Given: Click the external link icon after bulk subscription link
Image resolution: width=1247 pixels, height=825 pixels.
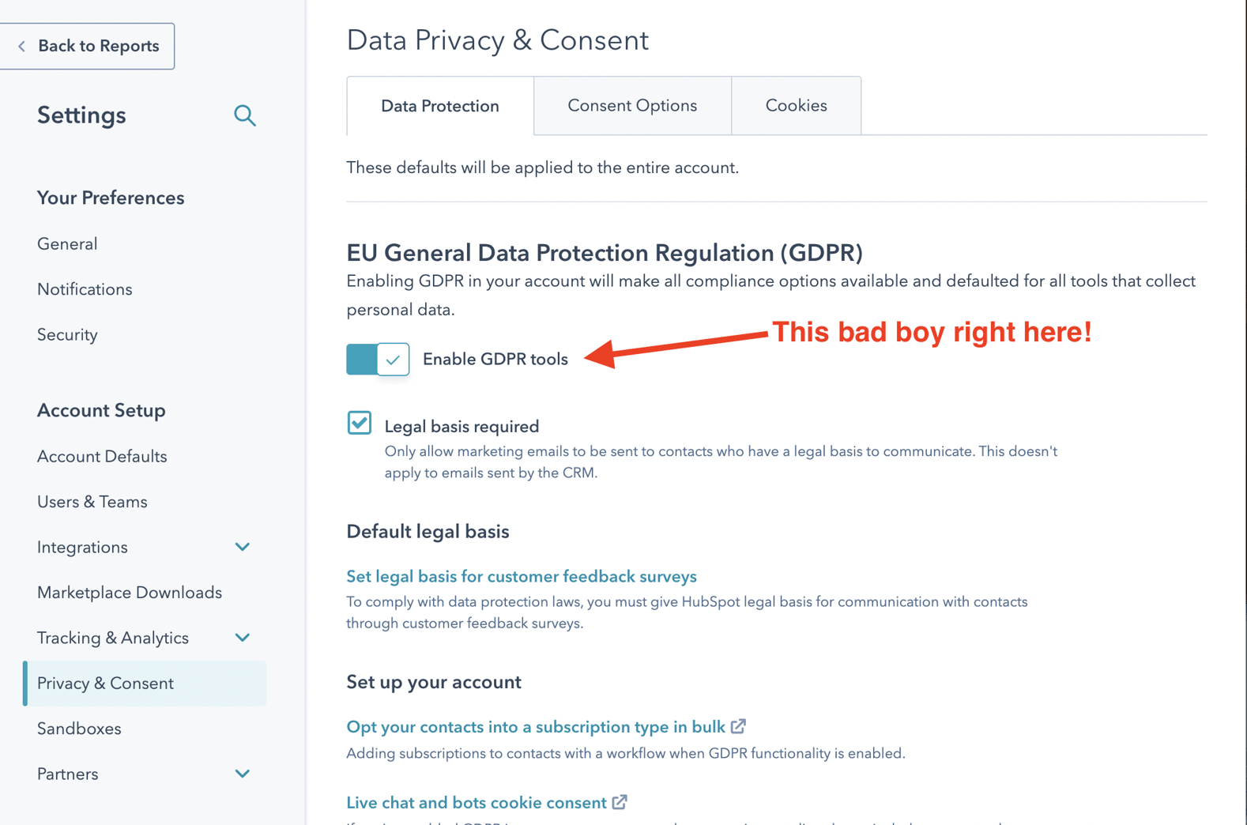Looking at the screenshot, I should pyautogui.click(x=740, y=726).
